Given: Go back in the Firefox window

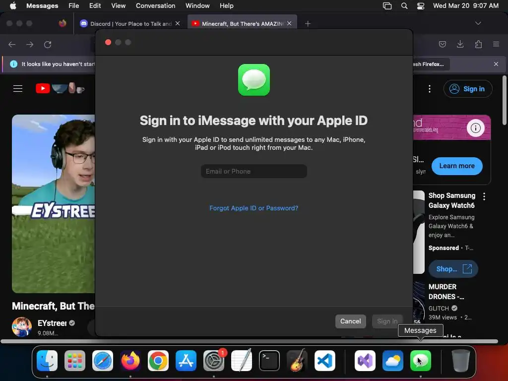Looking at the screenshot, I should (x=12, y=44).
